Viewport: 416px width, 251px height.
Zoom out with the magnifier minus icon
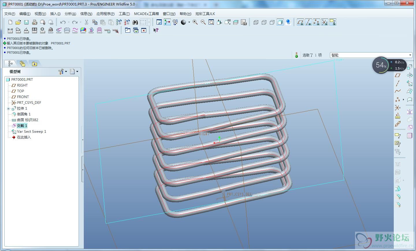tap(203, 22)
